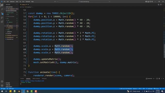Image resolution: width=165 pixels, height=93 pixels.
Task: Toggle secondary side bar layout icon
Action: pyautogui.click(x=150, y=2)
